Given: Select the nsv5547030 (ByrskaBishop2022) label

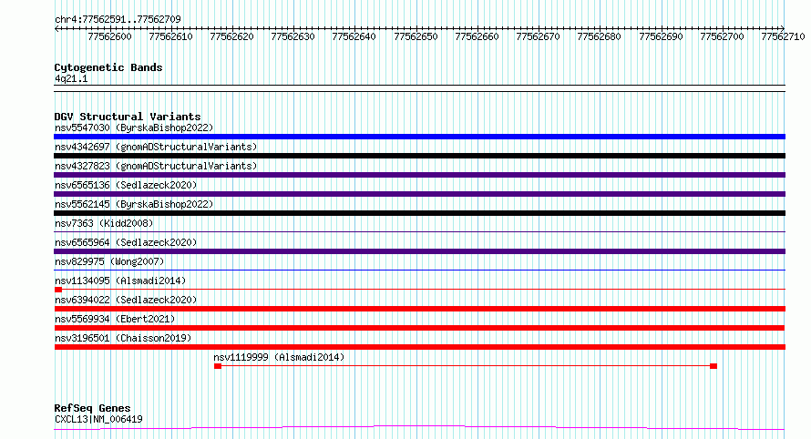Looking at the screenshot, I should (x=134, y=128).
